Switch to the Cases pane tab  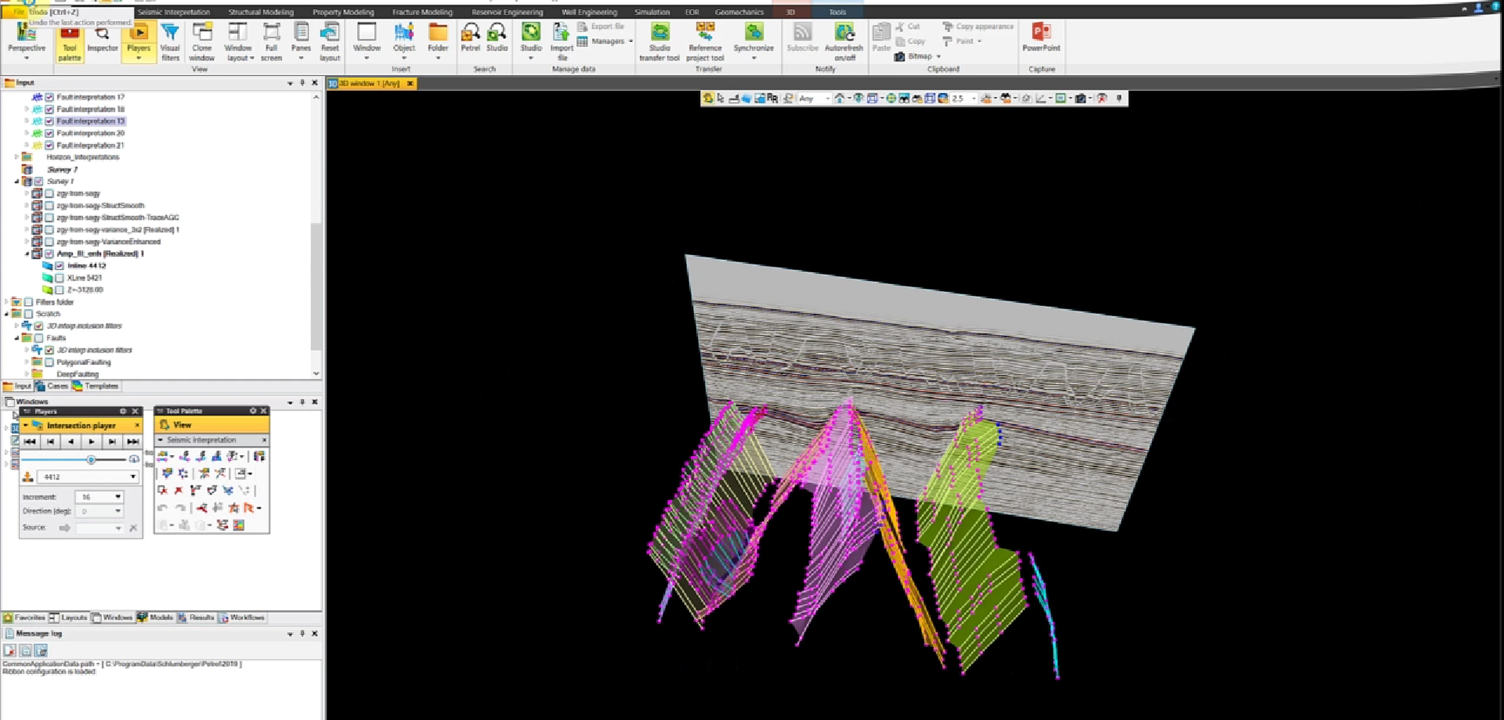coord(52,386)
